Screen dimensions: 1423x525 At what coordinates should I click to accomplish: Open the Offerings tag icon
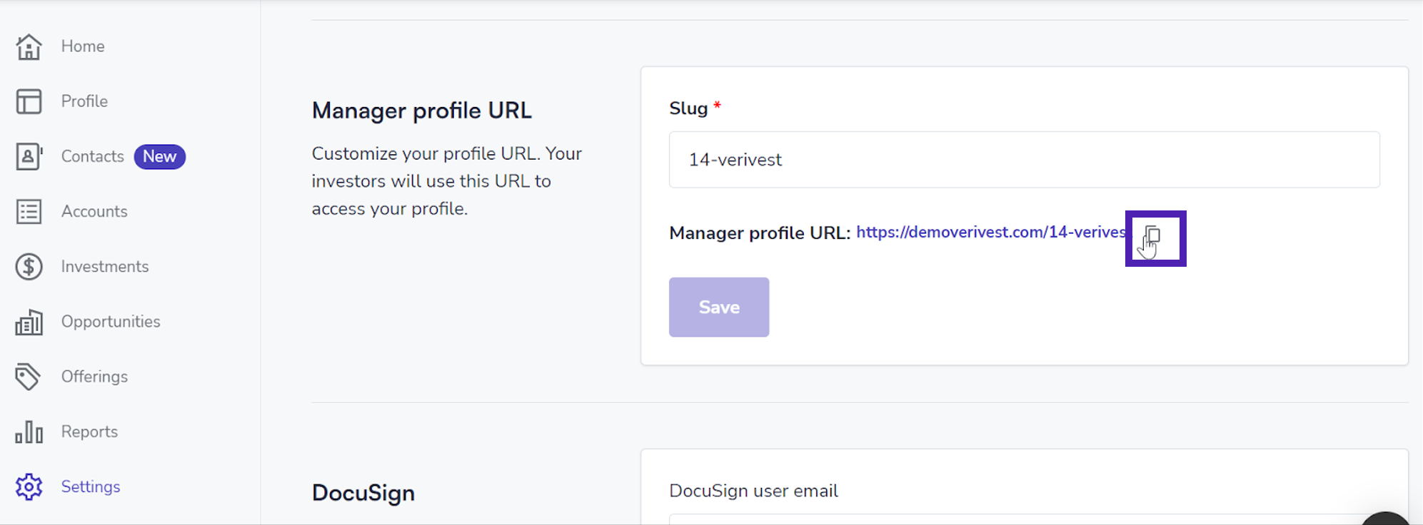click(x=29, y=377)
